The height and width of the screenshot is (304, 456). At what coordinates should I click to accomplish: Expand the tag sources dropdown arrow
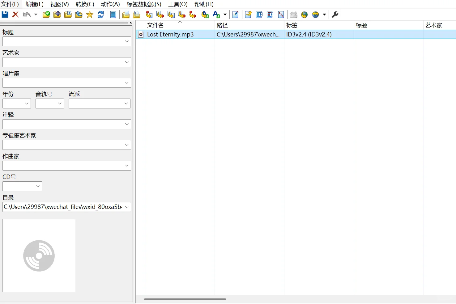(324, 15)
